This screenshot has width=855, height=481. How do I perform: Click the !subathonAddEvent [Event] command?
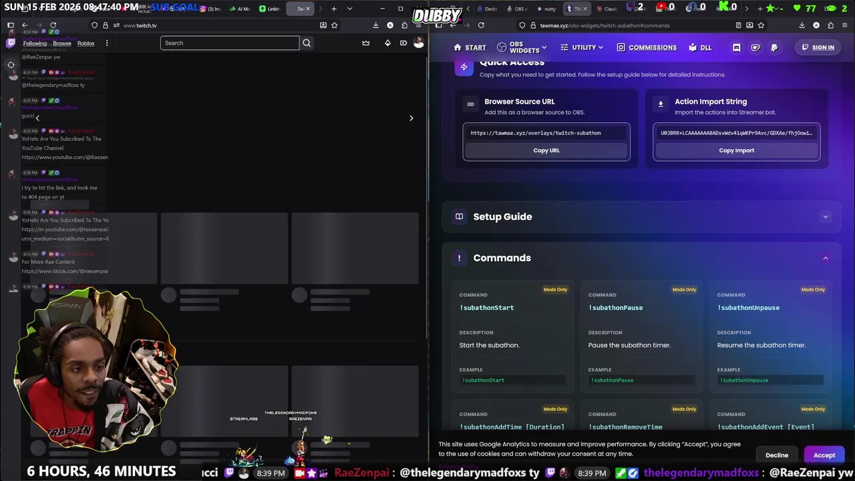click(765, 427)
